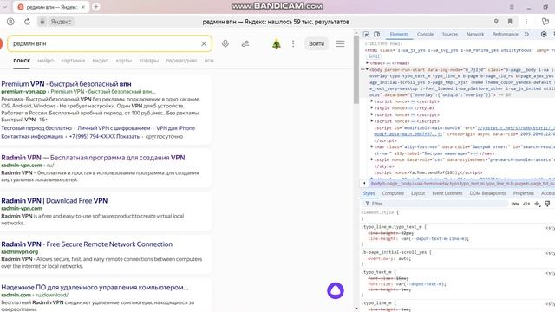This screenshot has width=555, height=312.
Task: Click the browser reload icon
Action: click(27, 22)
